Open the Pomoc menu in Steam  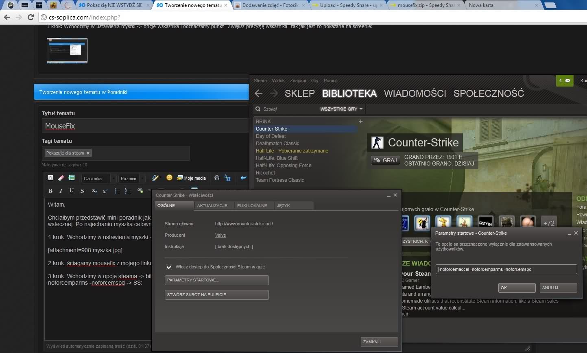pyautogui.click(x=331, y=81)
